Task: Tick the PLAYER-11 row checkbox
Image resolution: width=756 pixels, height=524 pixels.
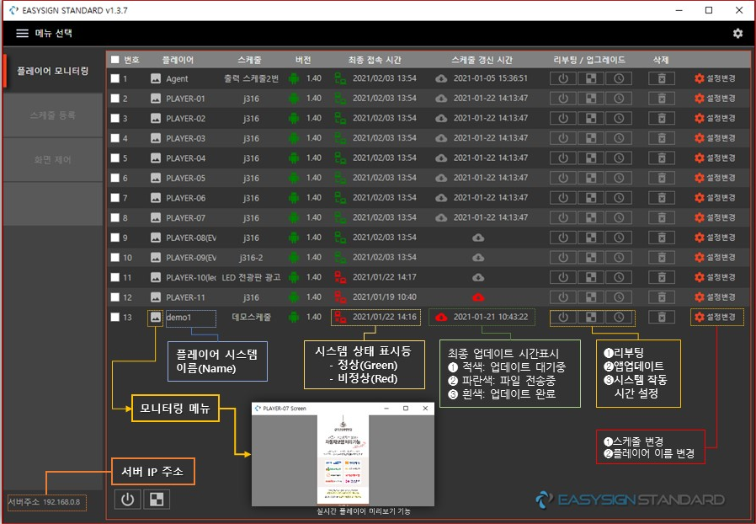Action: 114,297
